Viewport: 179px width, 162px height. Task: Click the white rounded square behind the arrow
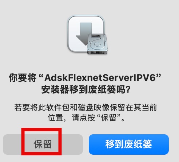click(x=86, y=34)
